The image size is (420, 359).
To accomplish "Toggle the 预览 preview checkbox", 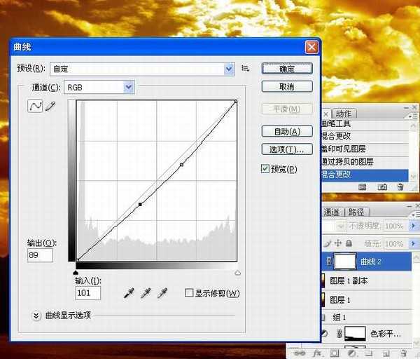I will 265,169.
